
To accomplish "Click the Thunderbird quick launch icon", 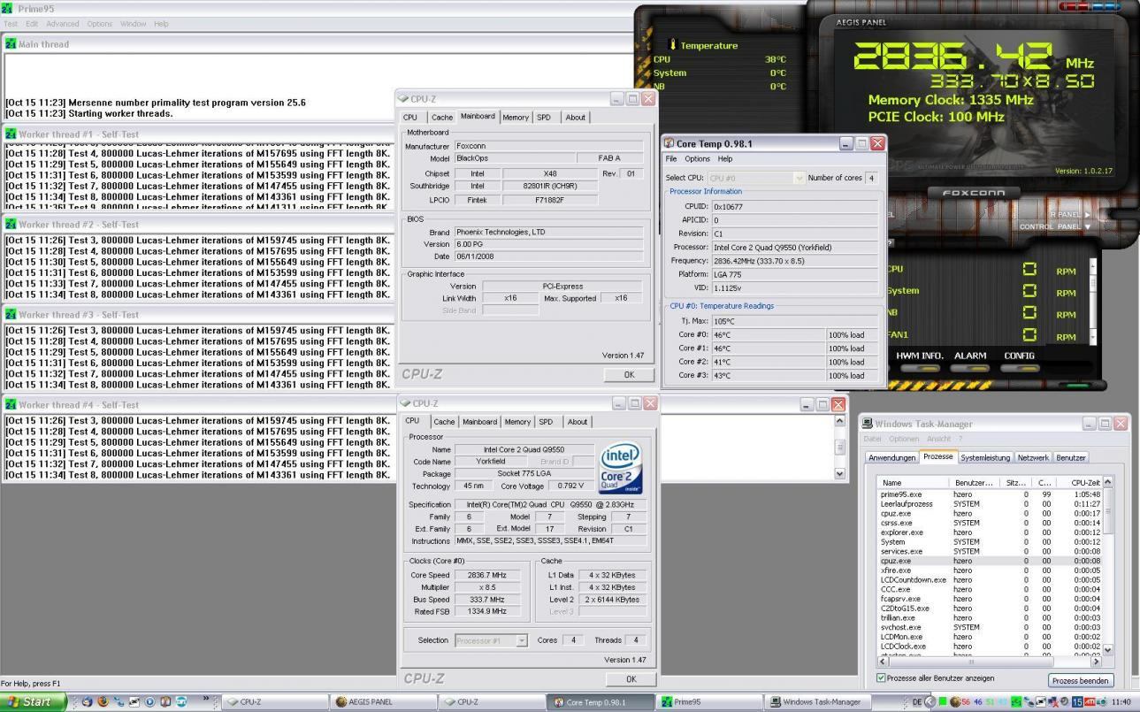I will (x=87, y=701).
